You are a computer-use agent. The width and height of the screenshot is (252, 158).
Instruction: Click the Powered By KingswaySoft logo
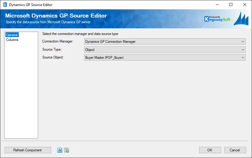point(217,19)
